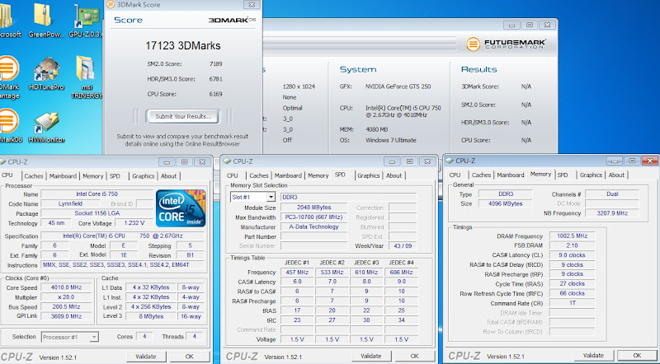Screen dimensions: 660x364
Task: Click the Manufacturer A-Data Technology field
Action: click(313, 227)
